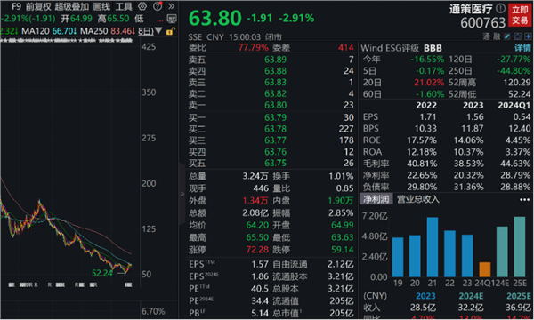Click the 2021 net profit bar
534x320 pixels.
coord(433,247)
